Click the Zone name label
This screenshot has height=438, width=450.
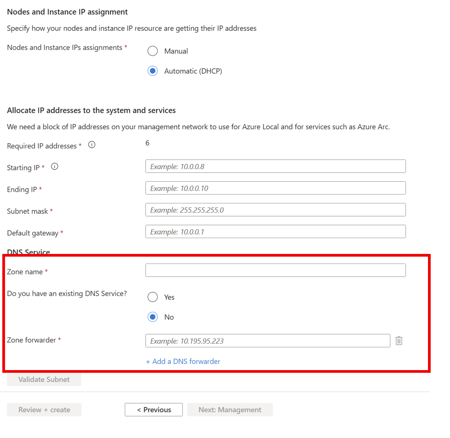coord(25,272)
